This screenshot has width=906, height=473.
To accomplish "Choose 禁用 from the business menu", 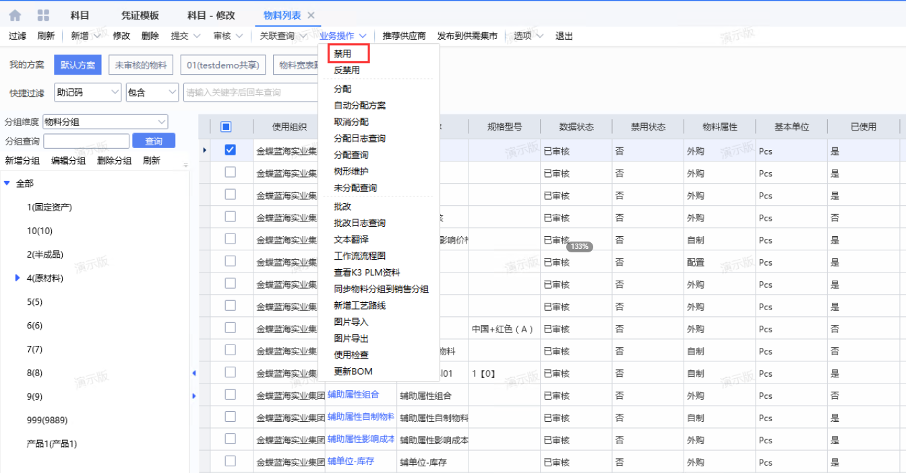I will [x=342, y=54].
